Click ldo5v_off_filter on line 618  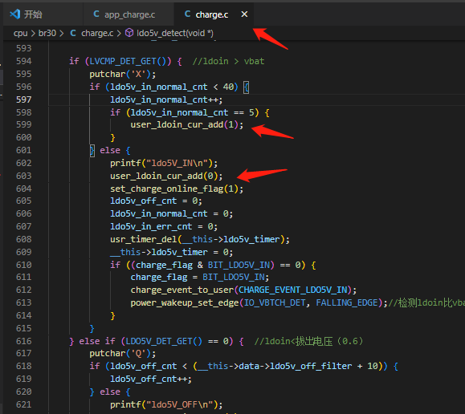(x=311, y=367)
